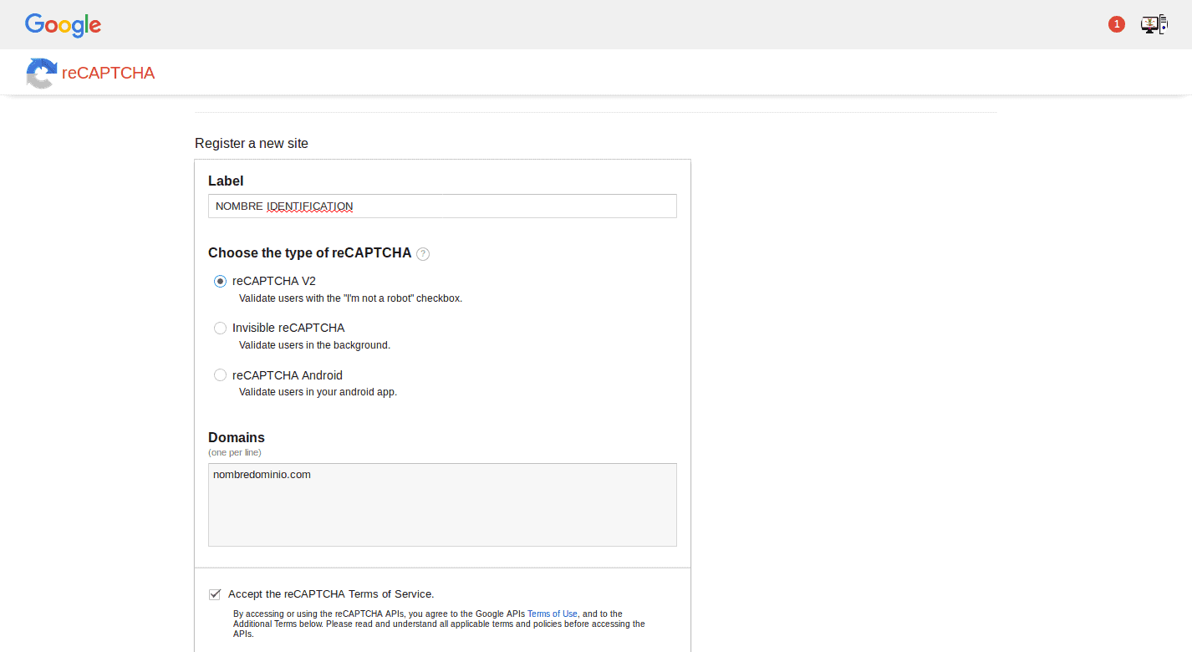Click the Google logo

(x=63, y=25)
